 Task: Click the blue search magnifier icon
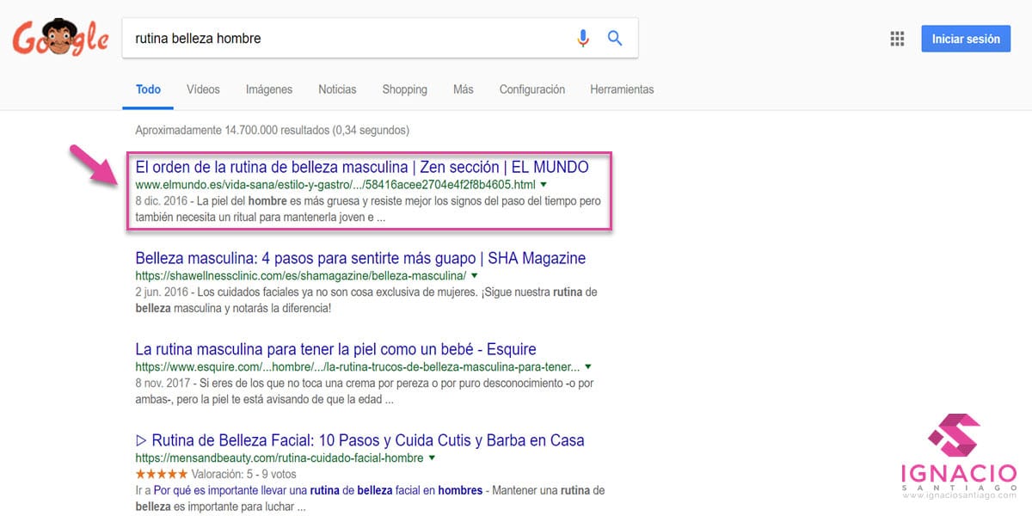[x=615, y=39]
